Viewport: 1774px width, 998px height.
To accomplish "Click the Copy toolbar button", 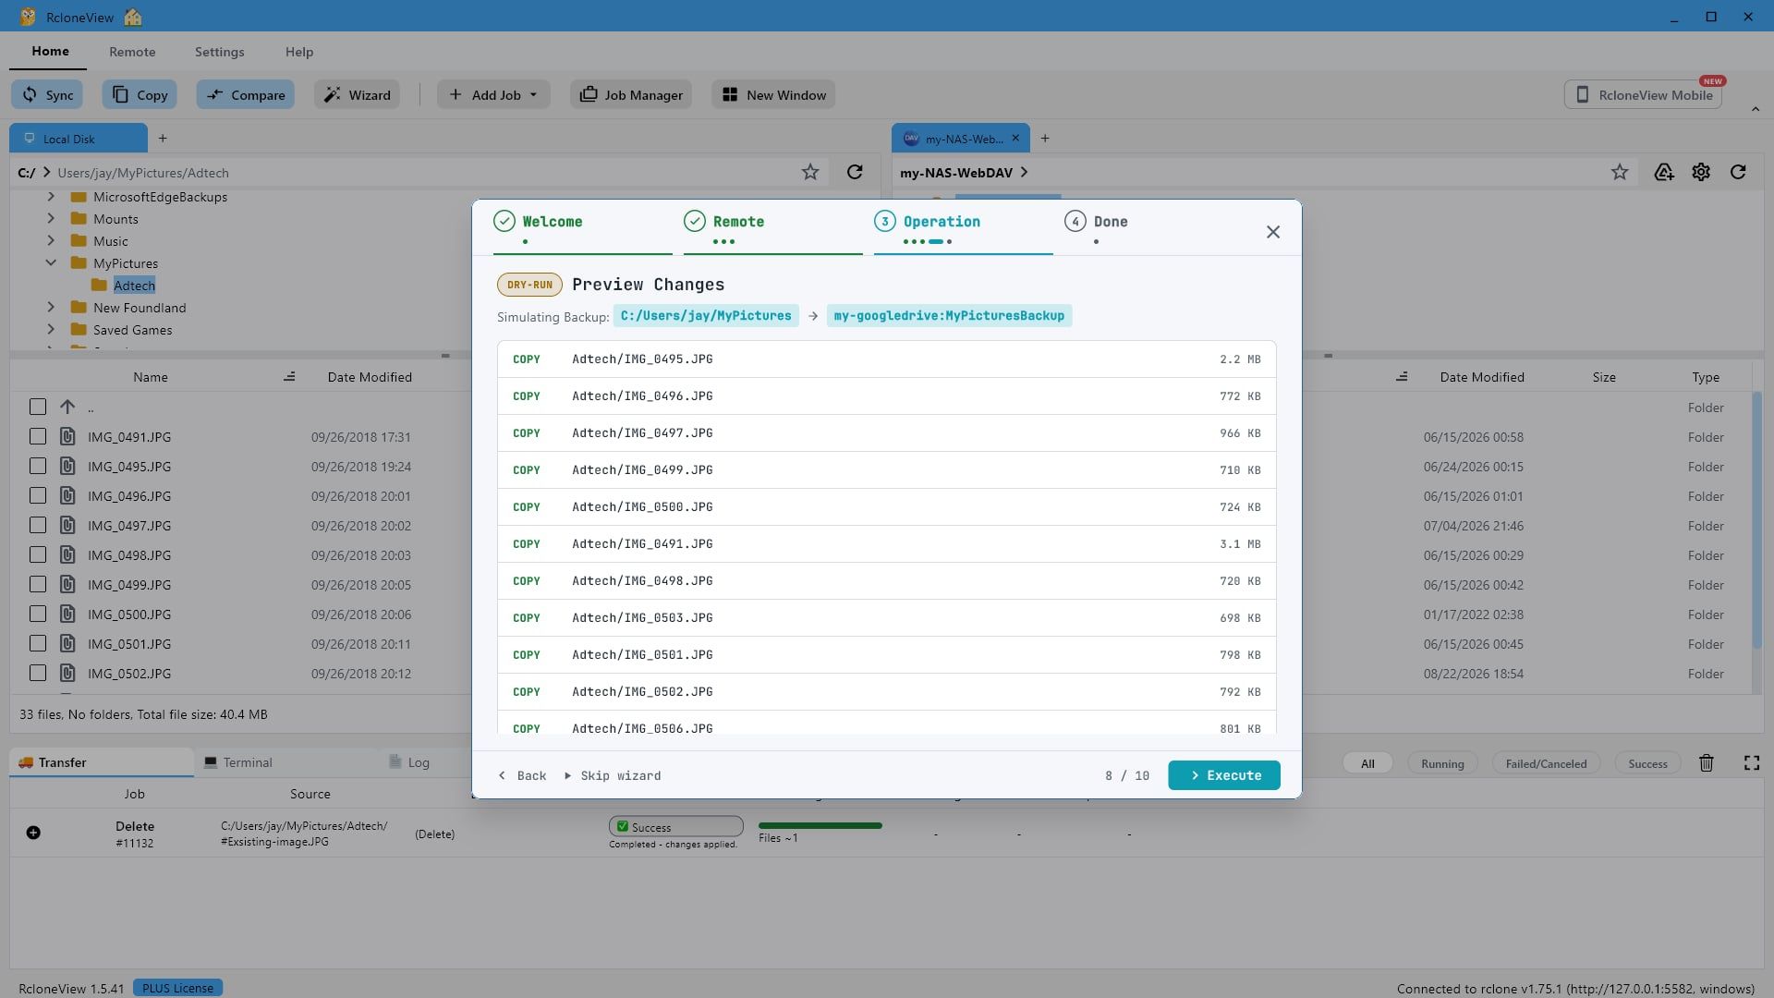I will pos(140,94).
